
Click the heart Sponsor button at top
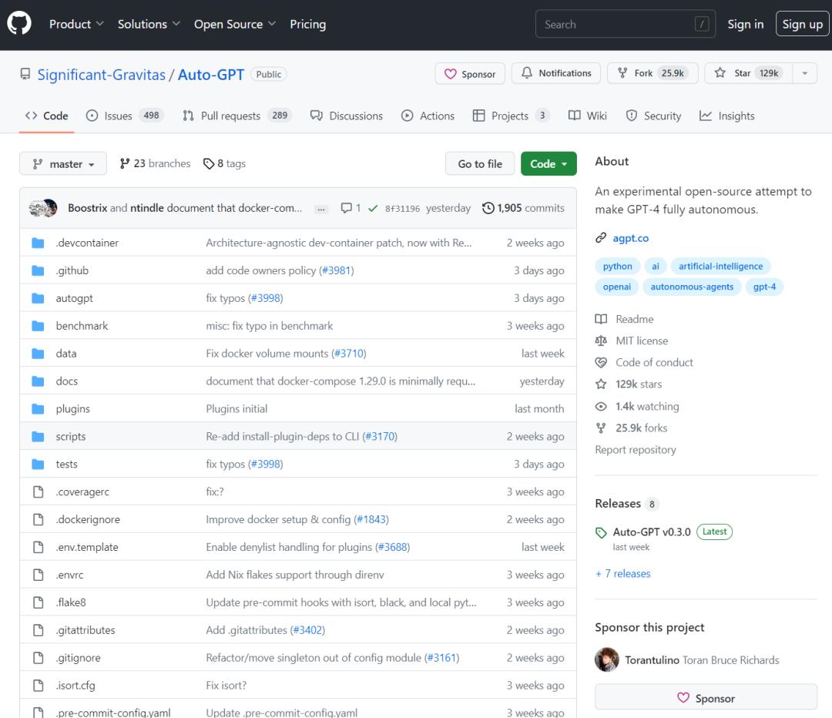[470, 74]
